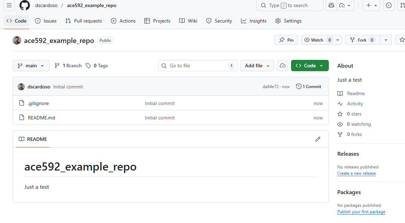Open the 1 Commit history
Screen dimensions: 405x223
pos(309,87)
